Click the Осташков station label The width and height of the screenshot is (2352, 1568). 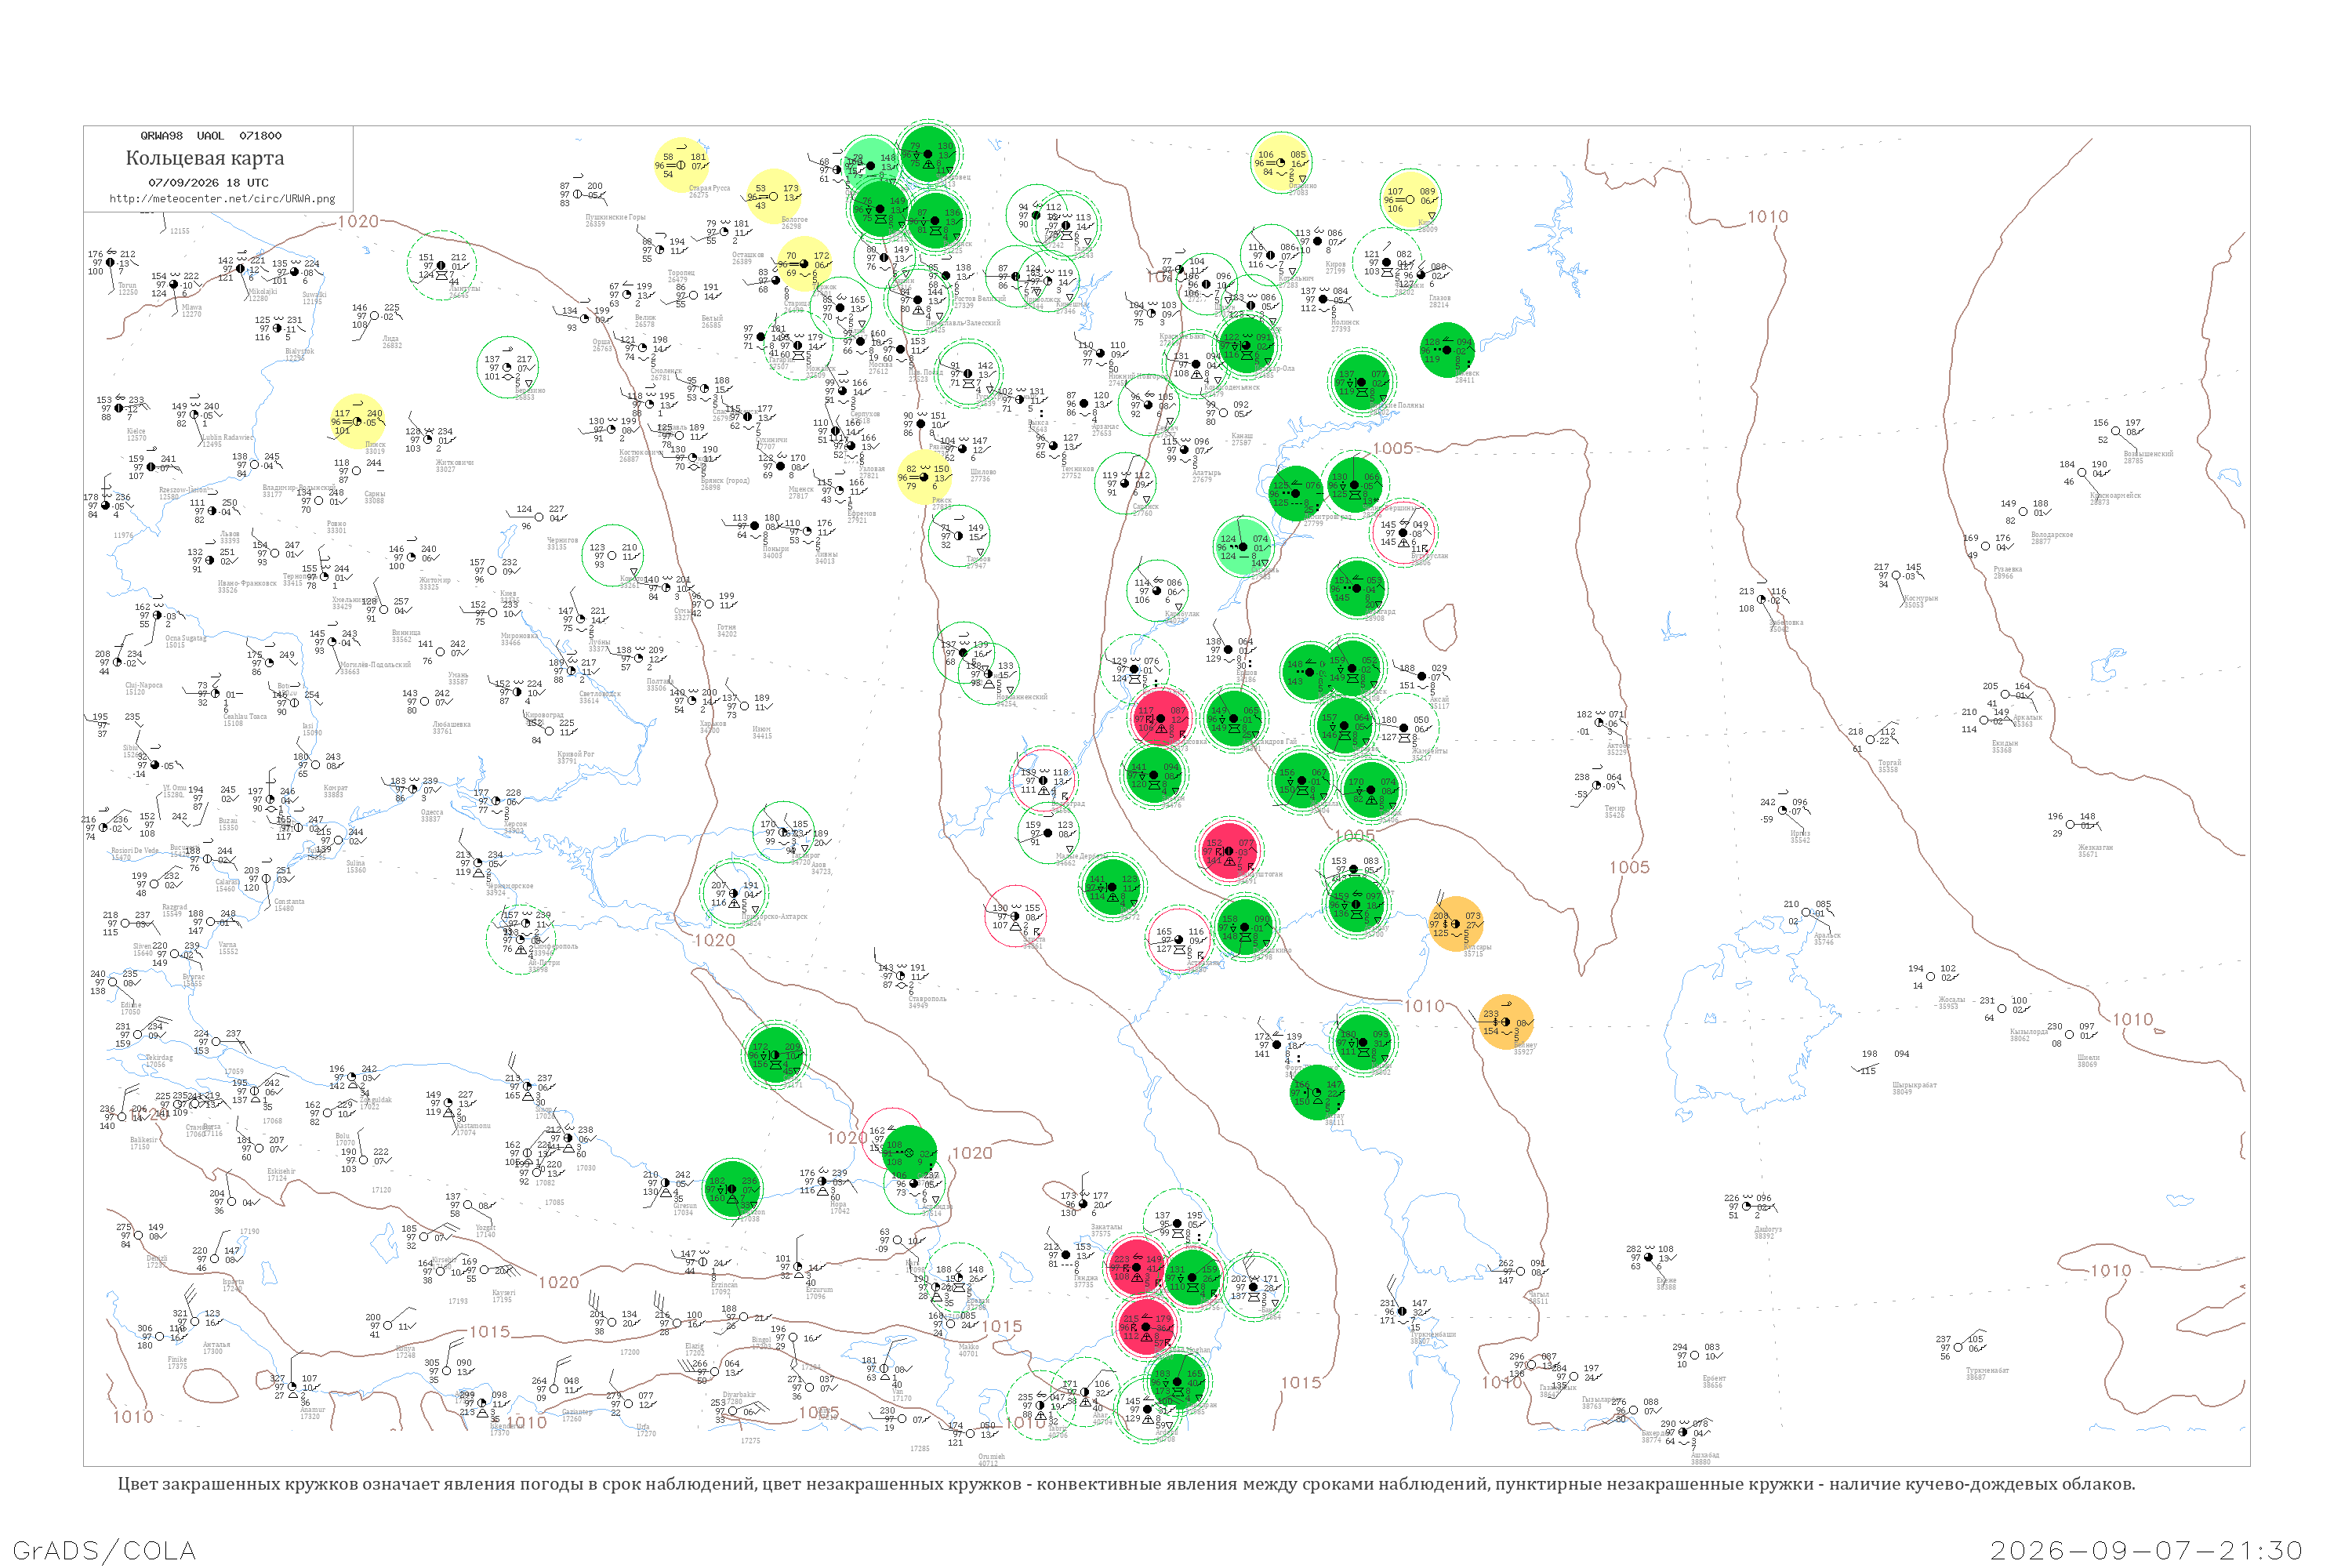click(748, 258)
